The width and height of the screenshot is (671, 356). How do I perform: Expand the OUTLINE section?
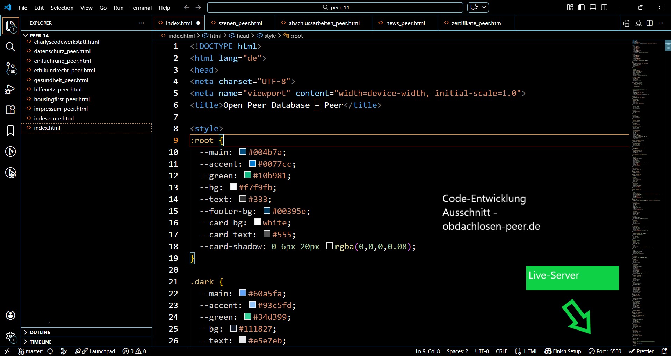tap(40, 332)
